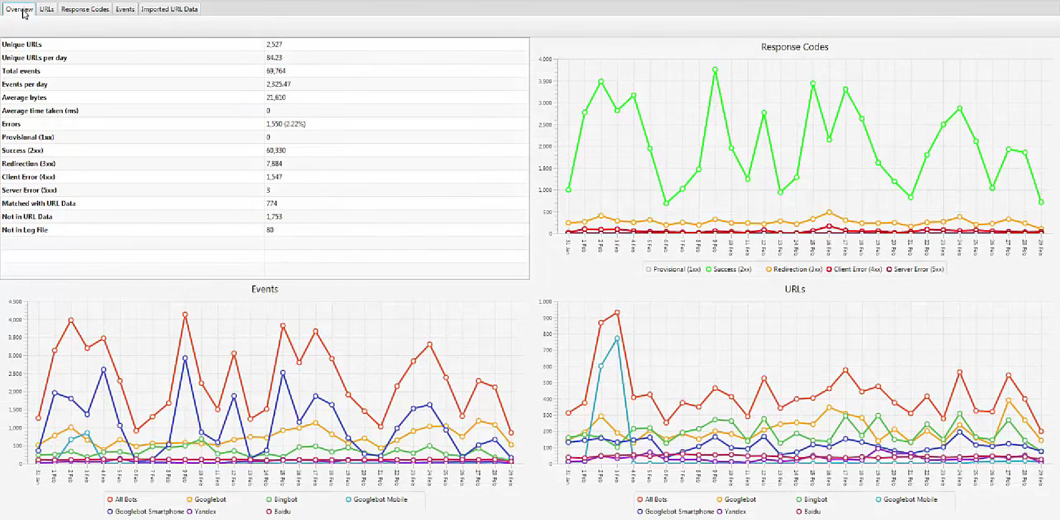The height and width of the screenshot is (520, 1060).
Task: Toggle Googlebot in the Events chart legend
Action: (x=207, y=499)
